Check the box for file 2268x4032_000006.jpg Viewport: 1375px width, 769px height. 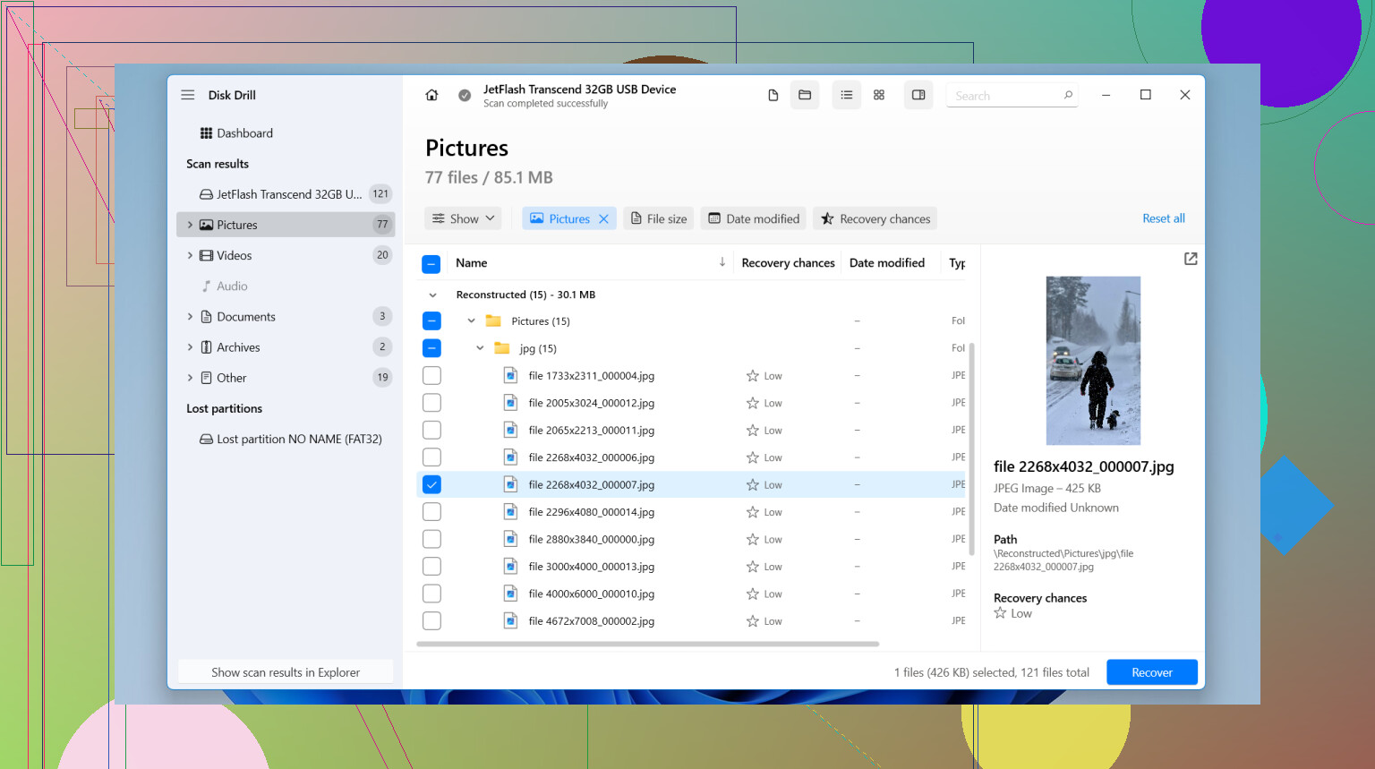coord(431,457)
